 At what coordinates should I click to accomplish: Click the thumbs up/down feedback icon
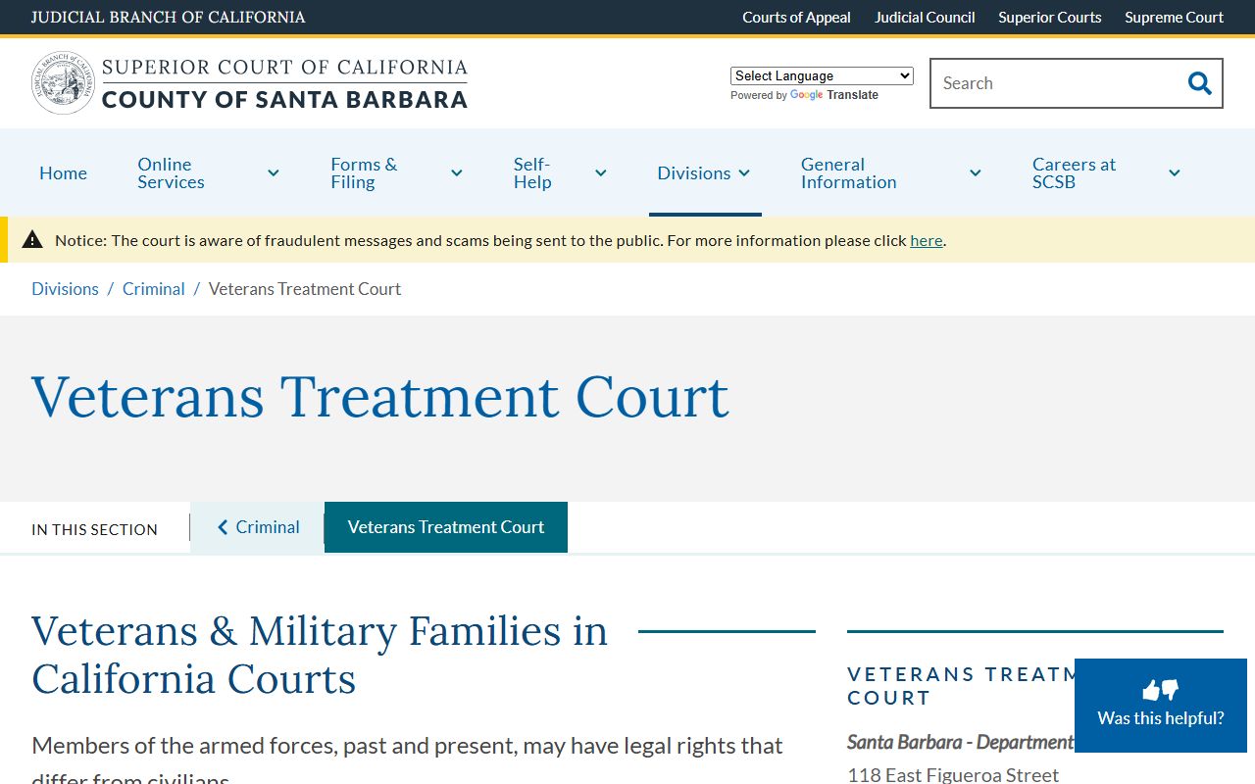(x=1161, y=690)
